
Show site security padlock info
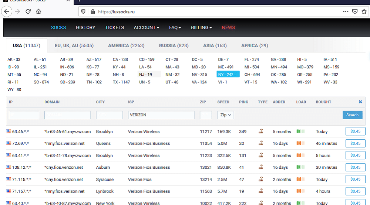click(x=93, y=11)
